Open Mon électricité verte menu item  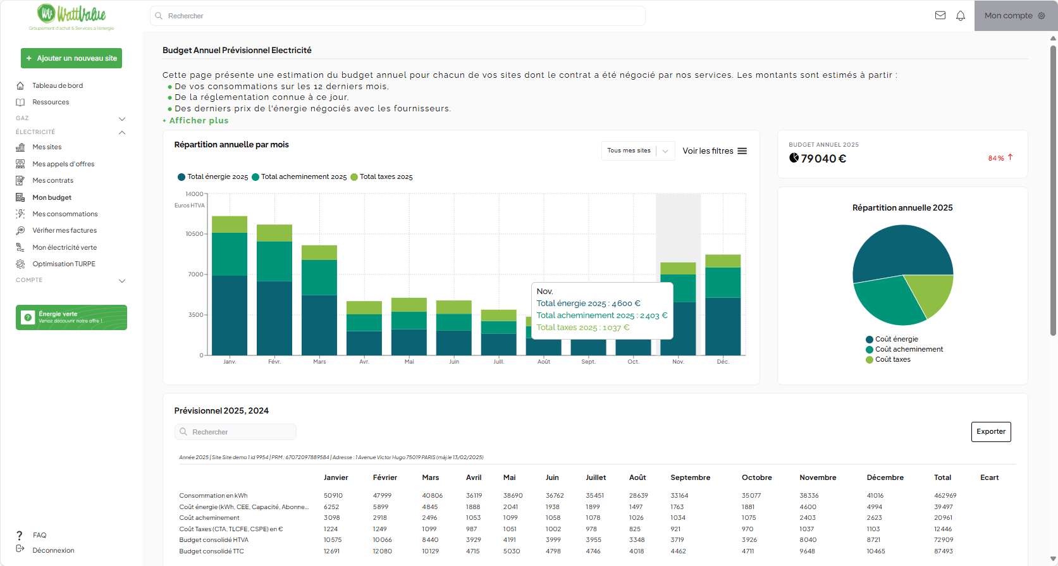click(65, 248)
